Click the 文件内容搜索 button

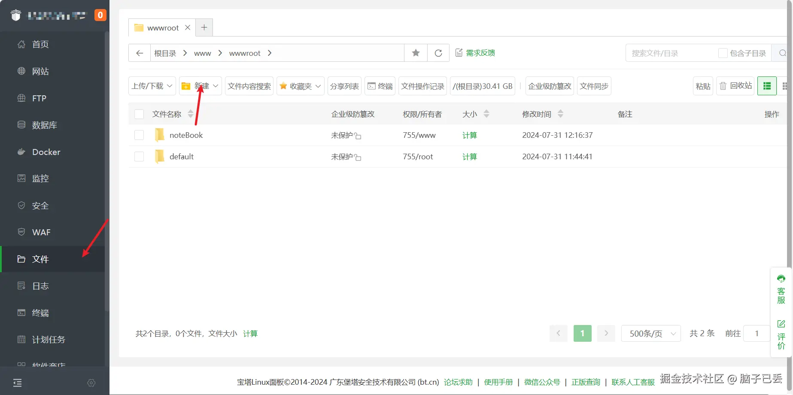click(x=249, y=86)
